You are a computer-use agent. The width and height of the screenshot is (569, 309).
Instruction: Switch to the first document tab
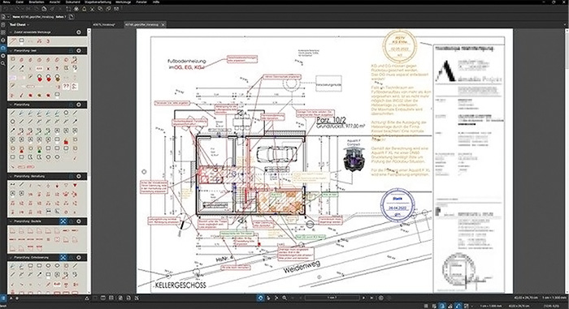(104, 24)
